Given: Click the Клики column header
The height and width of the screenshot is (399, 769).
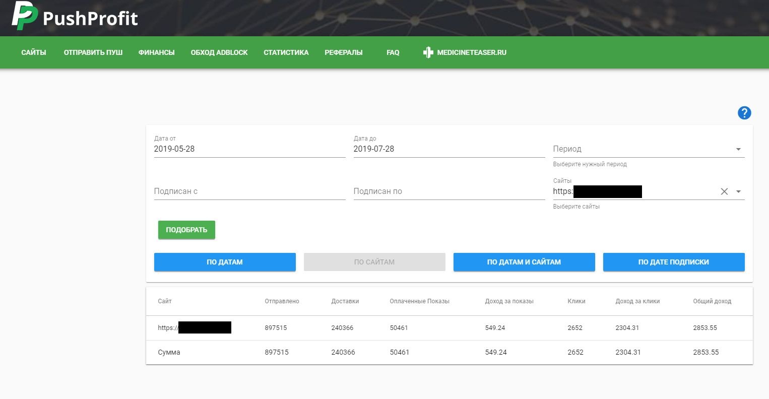Looking at the screenshot, I should click(576, 301).
